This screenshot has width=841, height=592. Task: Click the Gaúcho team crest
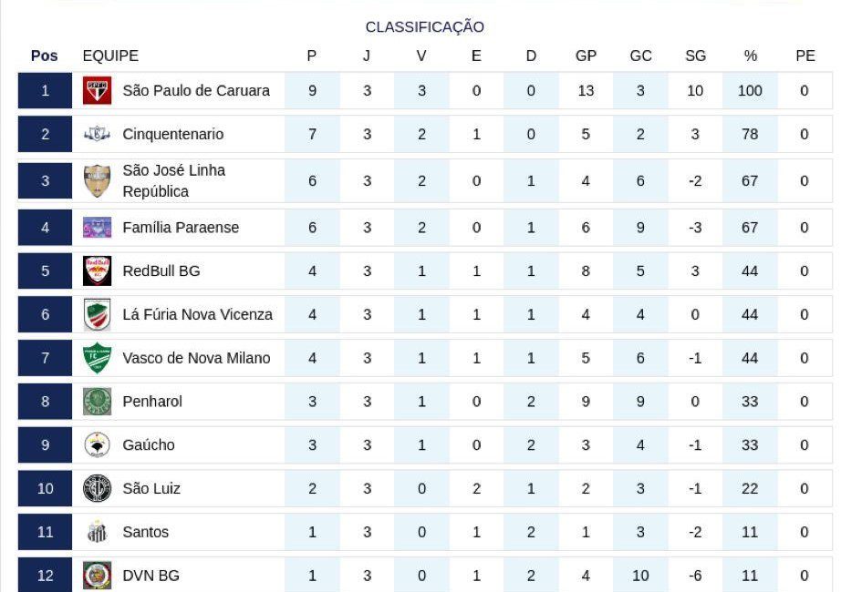[97, 444]
